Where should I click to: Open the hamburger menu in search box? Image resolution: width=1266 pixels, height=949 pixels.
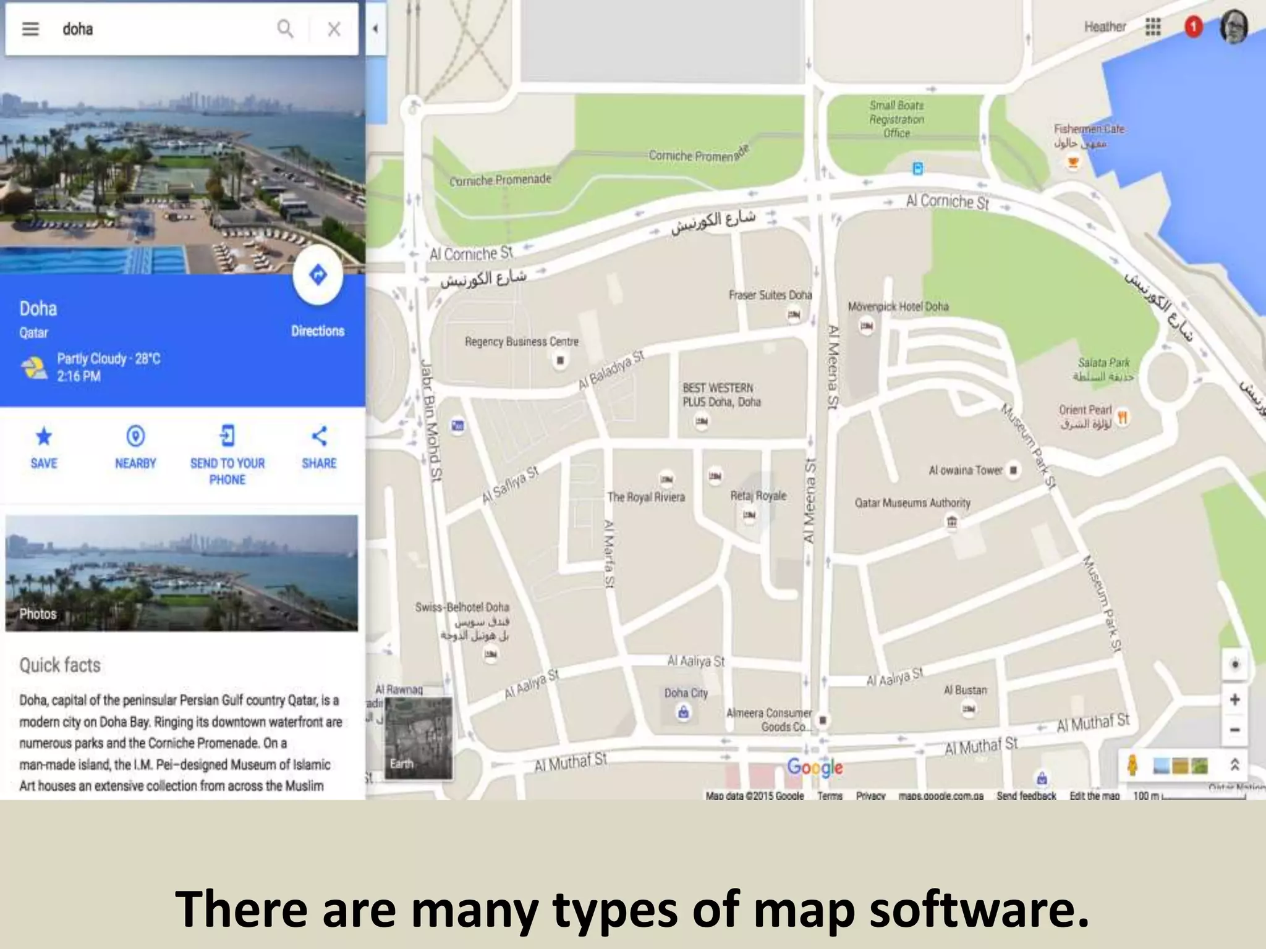[x=30, y=29]
